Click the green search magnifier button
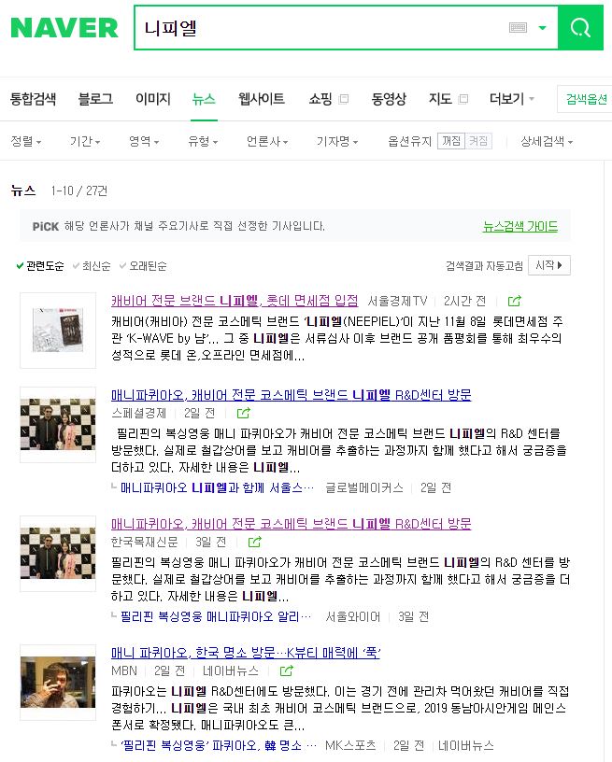 pos(580,28)
